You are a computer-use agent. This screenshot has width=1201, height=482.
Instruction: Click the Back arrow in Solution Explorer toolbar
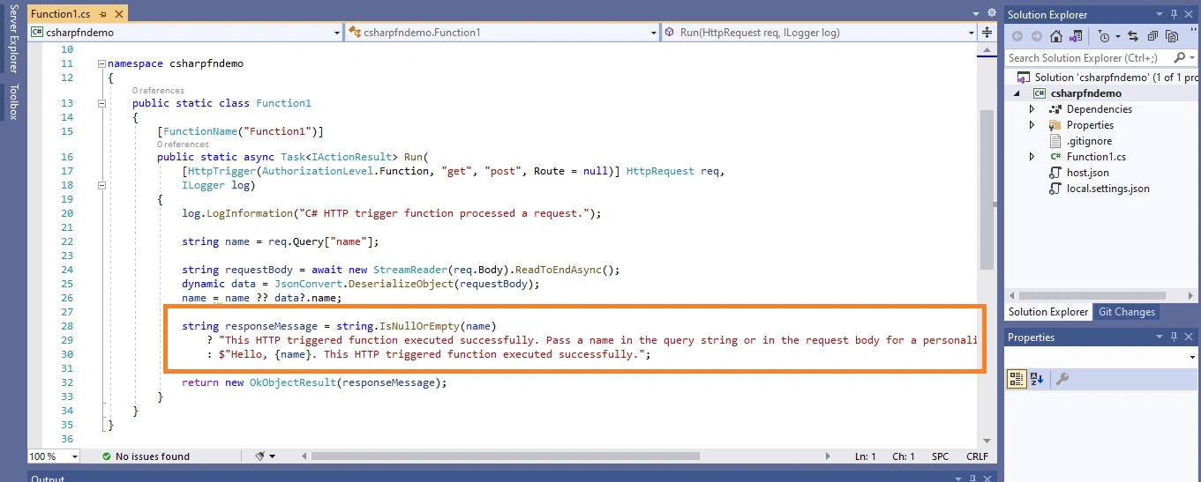(1017, 36)
